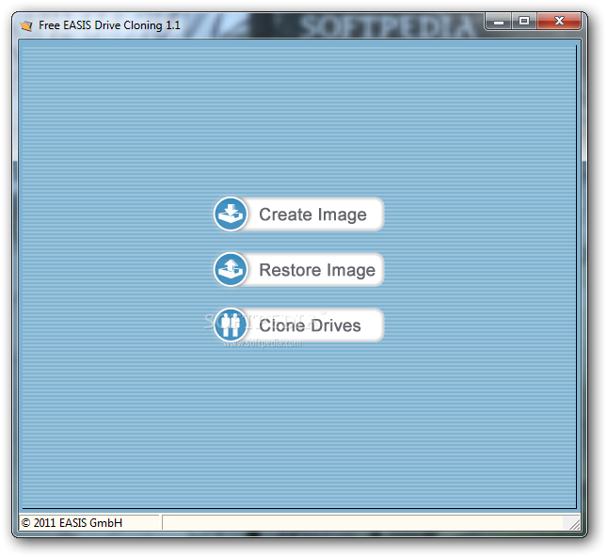Close the EASIS Drive Cloning window

(559, 21)
